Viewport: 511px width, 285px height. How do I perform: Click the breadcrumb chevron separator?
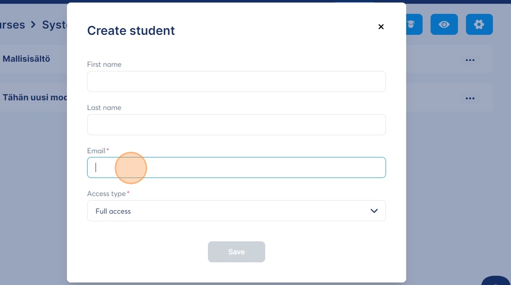point(33,25)
